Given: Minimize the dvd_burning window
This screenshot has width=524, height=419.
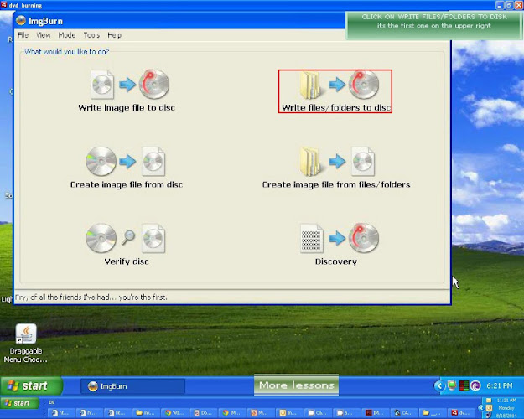Looking at the screenshot, I should [500, 5].
